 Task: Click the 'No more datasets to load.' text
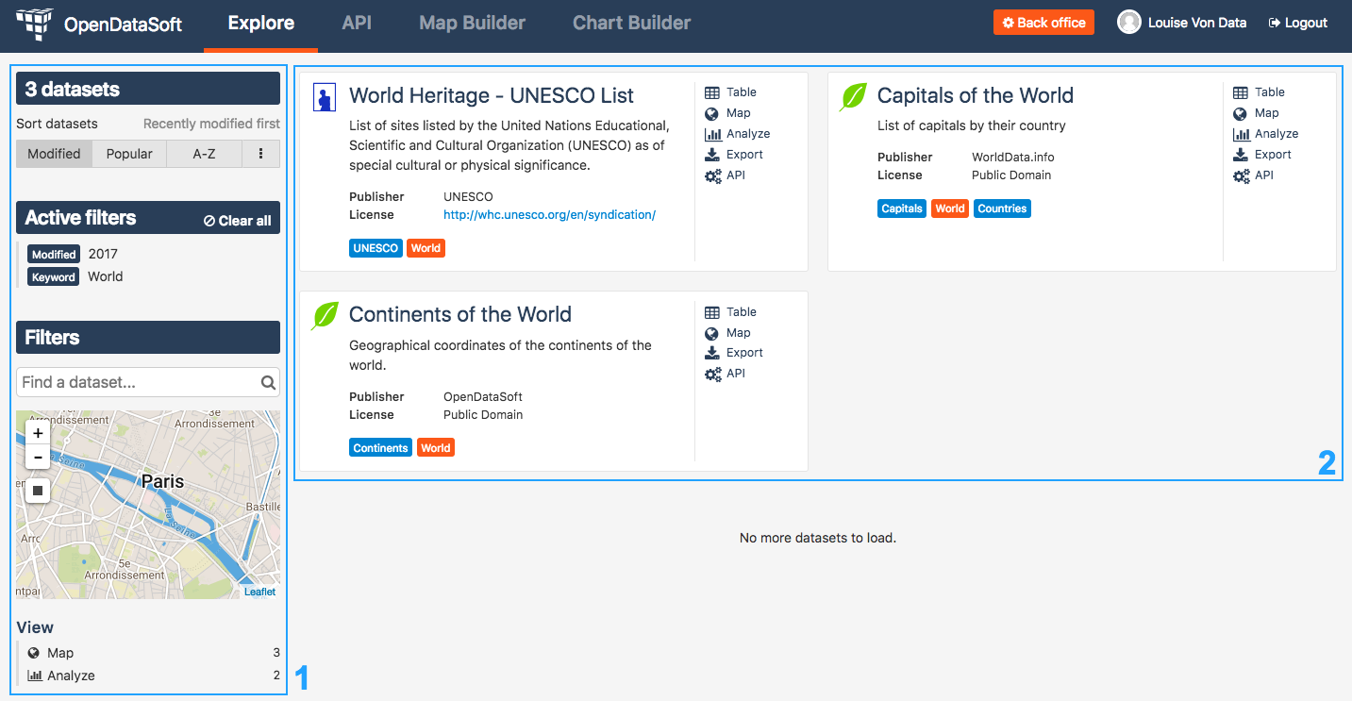point(817,538)
